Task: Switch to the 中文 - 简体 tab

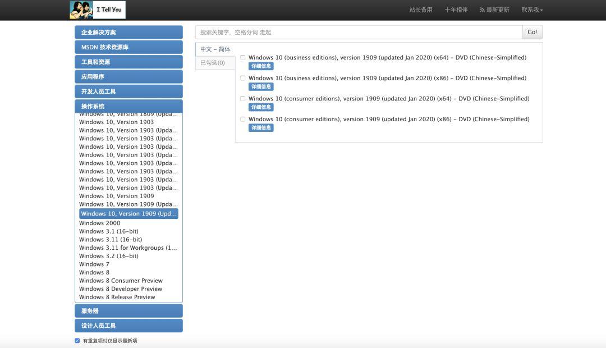Action: point(215,49)
